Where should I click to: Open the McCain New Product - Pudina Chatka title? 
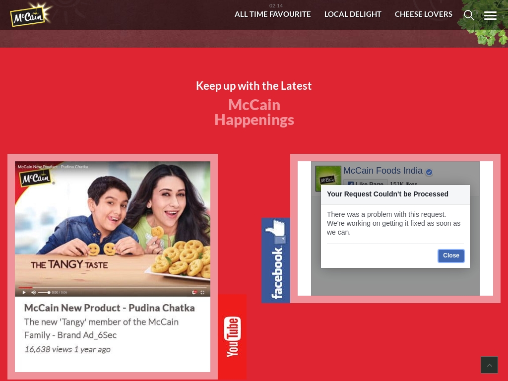point(110,308)
